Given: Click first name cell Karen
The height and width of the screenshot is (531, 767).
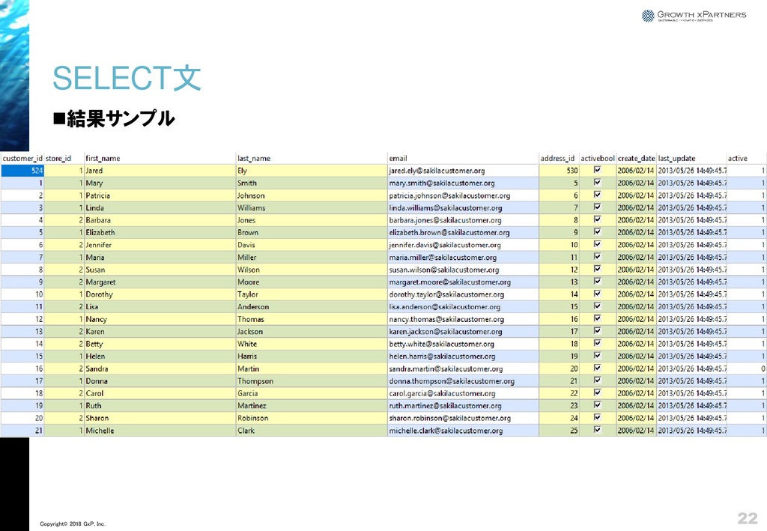Looking at the screenshot, I should click(160, 332).
